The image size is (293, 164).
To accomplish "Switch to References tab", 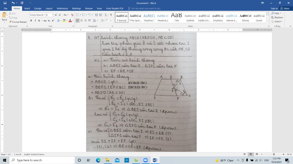I will (x=62, y=9).
